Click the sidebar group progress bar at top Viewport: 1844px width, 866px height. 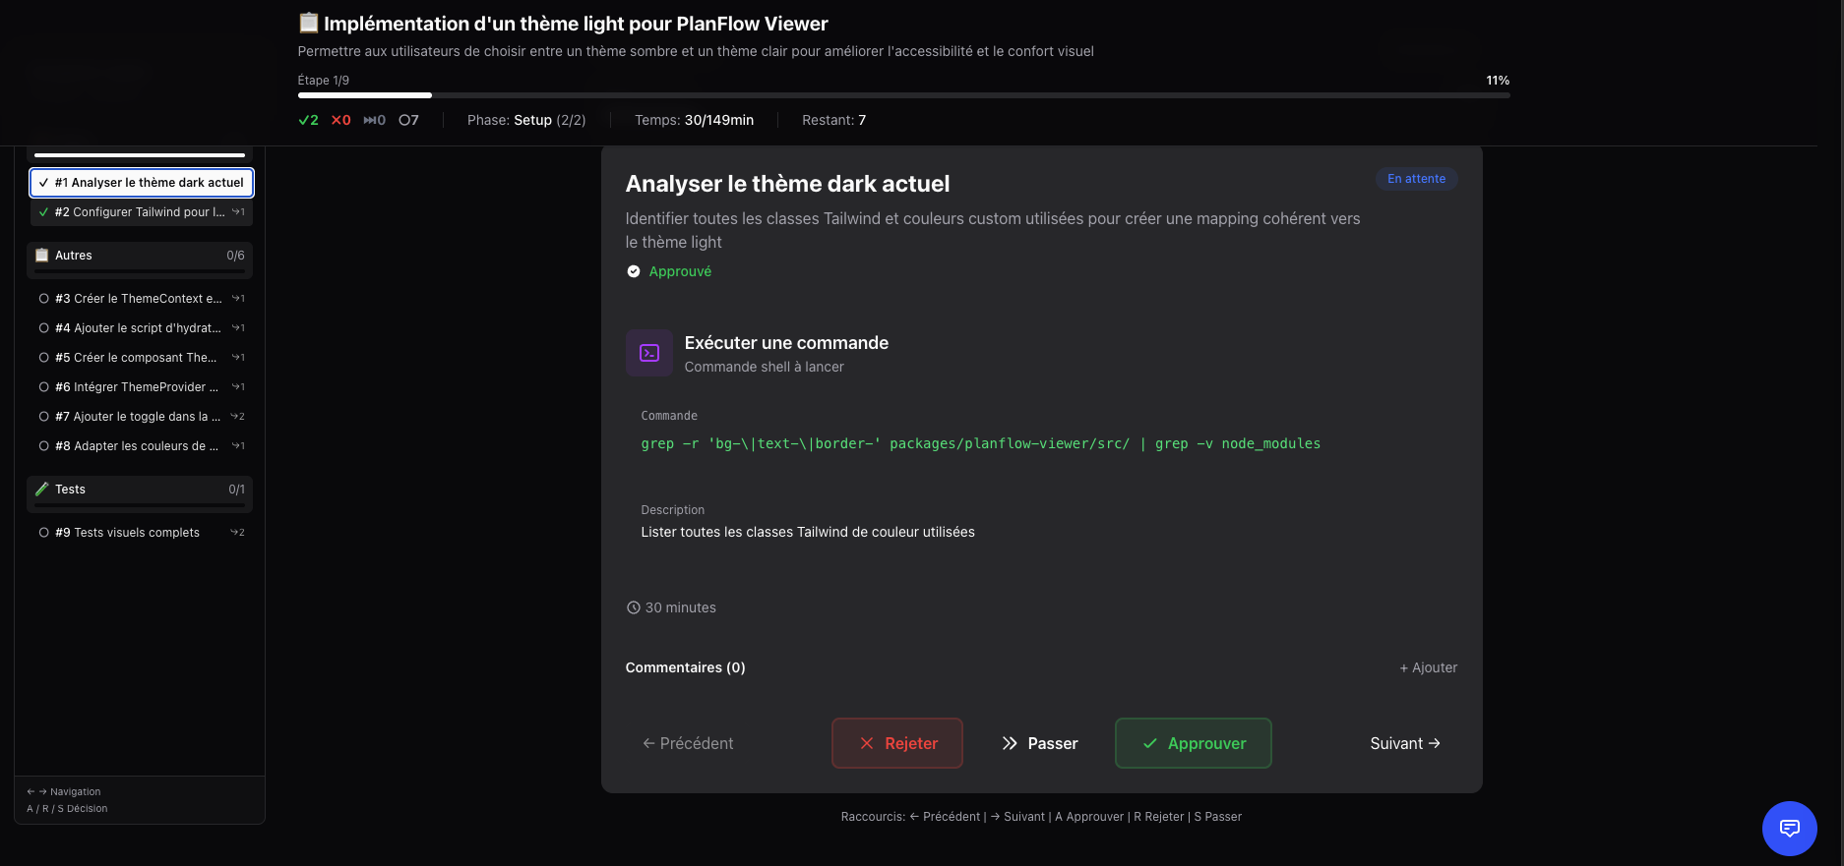click(140, 155)
